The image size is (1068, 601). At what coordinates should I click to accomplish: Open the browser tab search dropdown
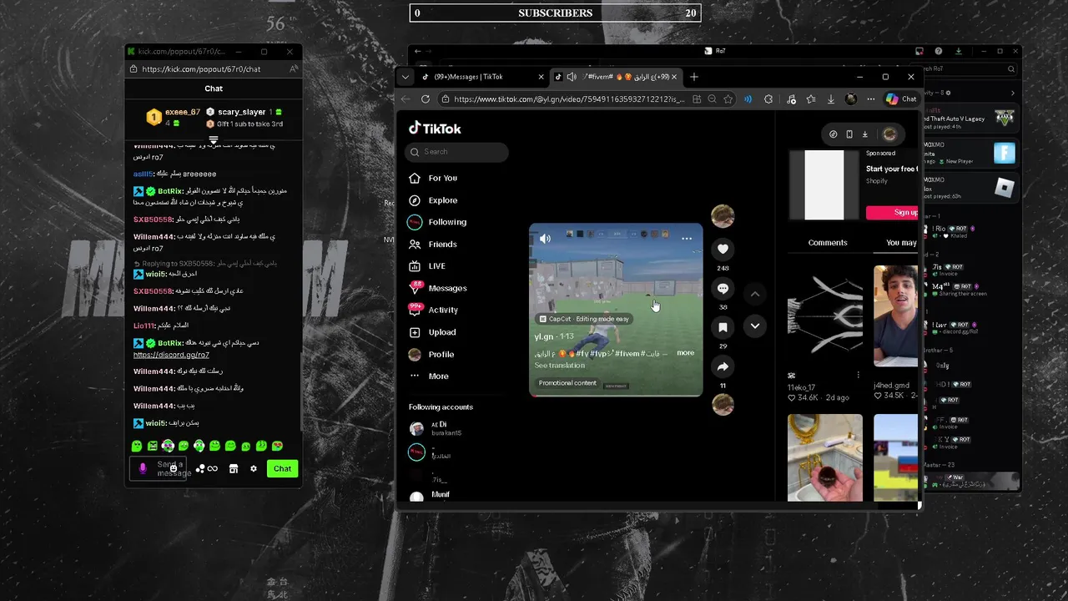click(406, 77)
